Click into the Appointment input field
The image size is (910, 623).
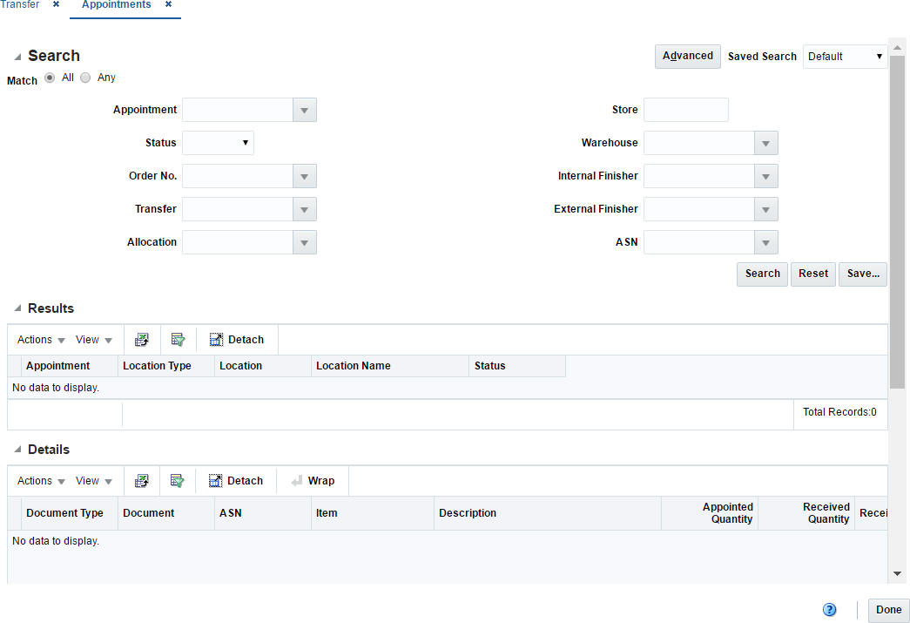point(238,111)
